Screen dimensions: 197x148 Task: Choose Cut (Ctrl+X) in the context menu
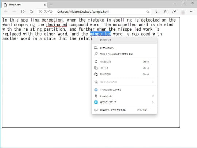124,62
